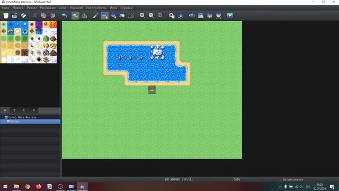Pick the purple poison swamp tile
This screenshot has height=191, width=339.
click(x=39, y=24)
